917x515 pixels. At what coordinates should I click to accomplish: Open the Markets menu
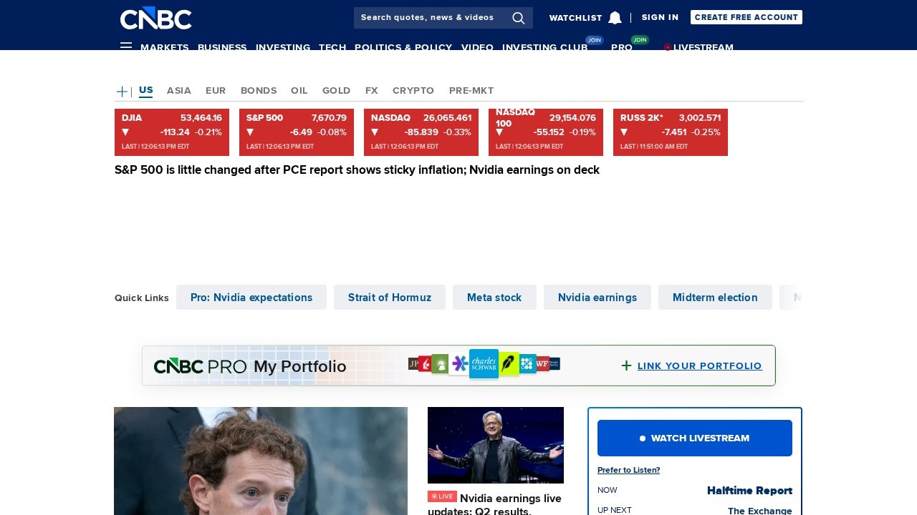[165, 47]
